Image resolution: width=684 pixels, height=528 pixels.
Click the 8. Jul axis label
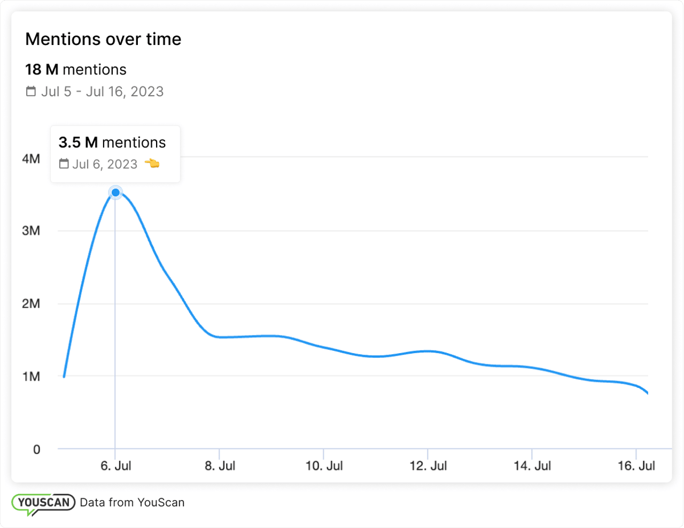pyautogui.click(x=220, y=466)
